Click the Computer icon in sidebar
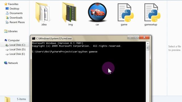Viewport: 182px width, 102px height. [x=6, y=40]
